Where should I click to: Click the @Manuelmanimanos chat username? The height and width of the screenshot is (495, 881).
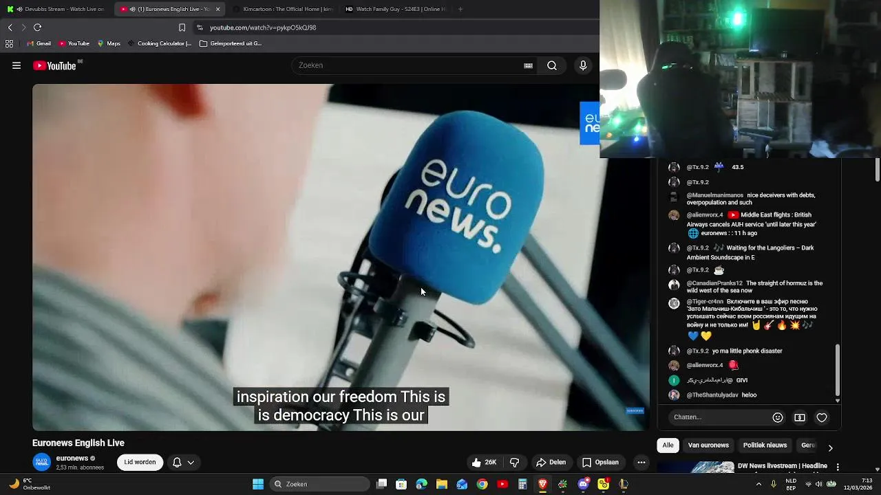coord(714,195)
